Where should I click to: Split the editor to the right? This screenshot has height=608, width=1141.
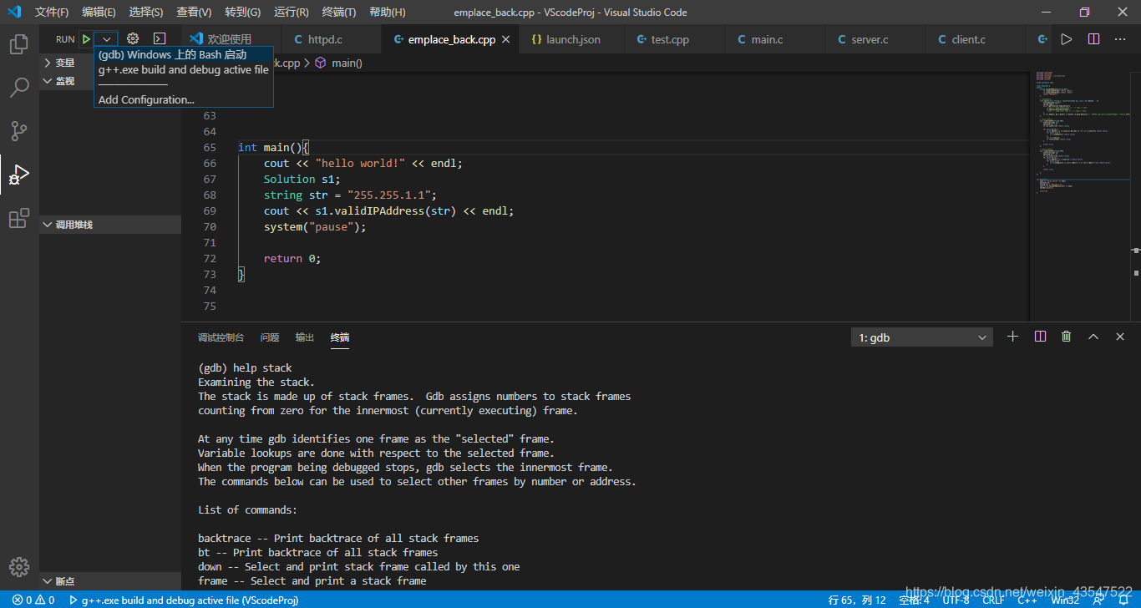point(1093,39)
